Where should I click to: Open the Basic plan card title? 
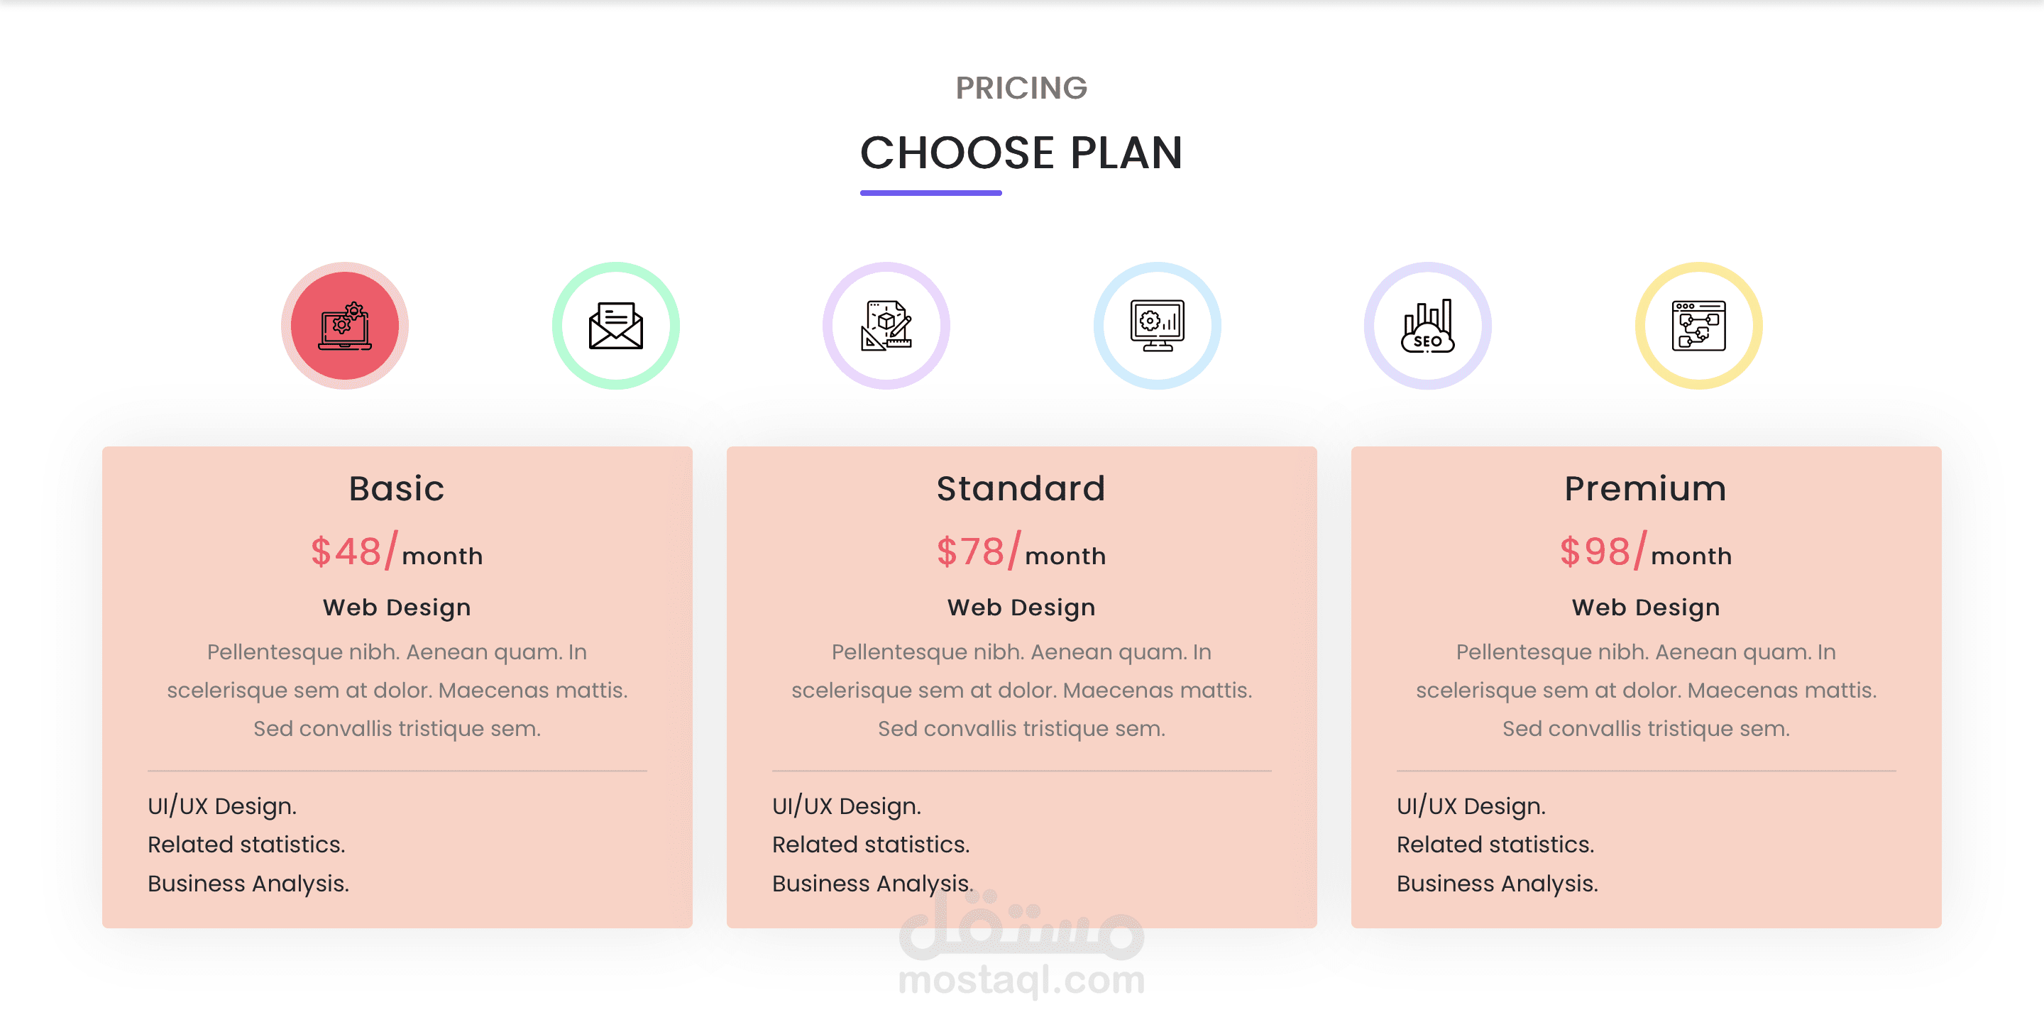coord(397,489)
